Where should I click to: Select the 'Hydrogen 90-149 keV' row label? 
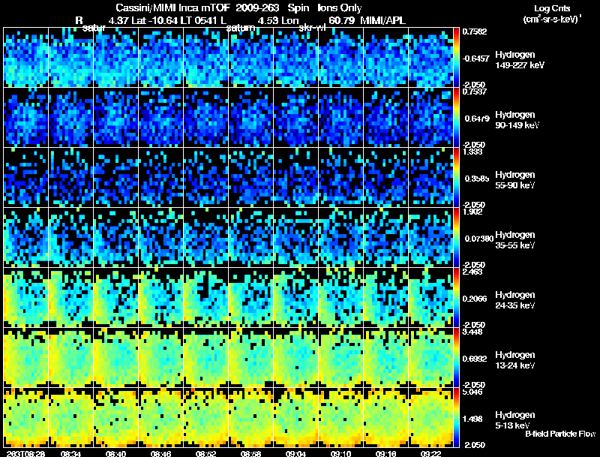coord(517,120)
